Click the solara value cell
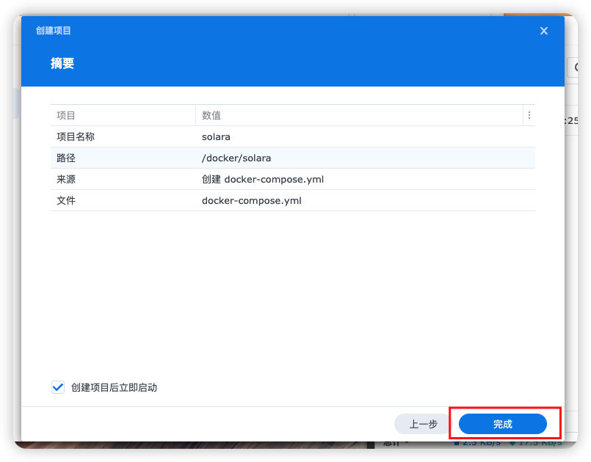This screenshot has height=462, width=591. coord(216,136)
